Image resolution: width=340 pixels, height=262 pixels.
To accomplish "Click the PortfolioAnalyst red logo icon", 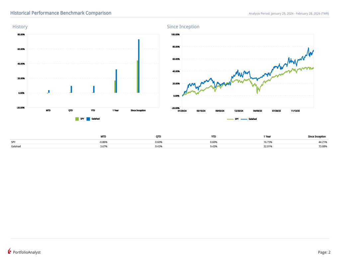I will pyautogui.click(x=9, y=251).
